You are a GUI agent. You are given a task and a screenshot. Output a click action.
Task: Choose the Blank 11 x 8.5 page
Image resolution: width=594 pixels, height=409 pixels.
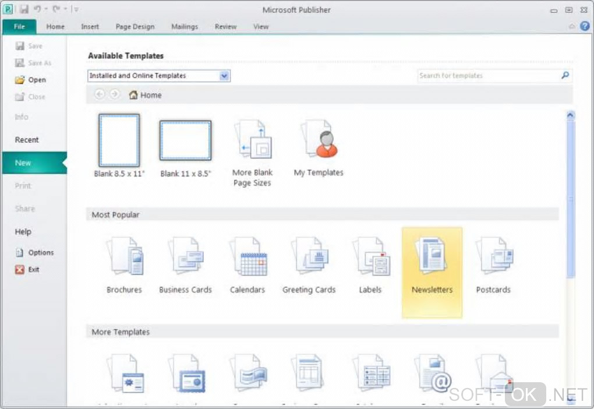pos(185,149)
